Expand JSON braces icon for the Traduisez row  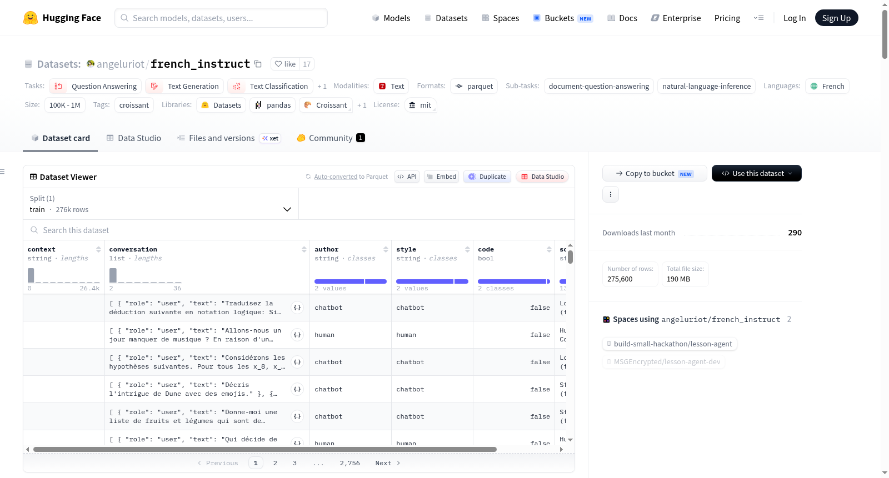tap(297, 308)
